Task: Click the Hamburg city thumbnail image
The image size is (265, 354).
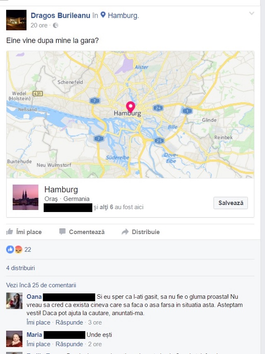Action: coord(25,197)
